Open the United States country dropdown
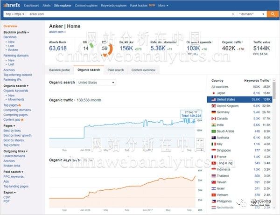 click(96, 83)
